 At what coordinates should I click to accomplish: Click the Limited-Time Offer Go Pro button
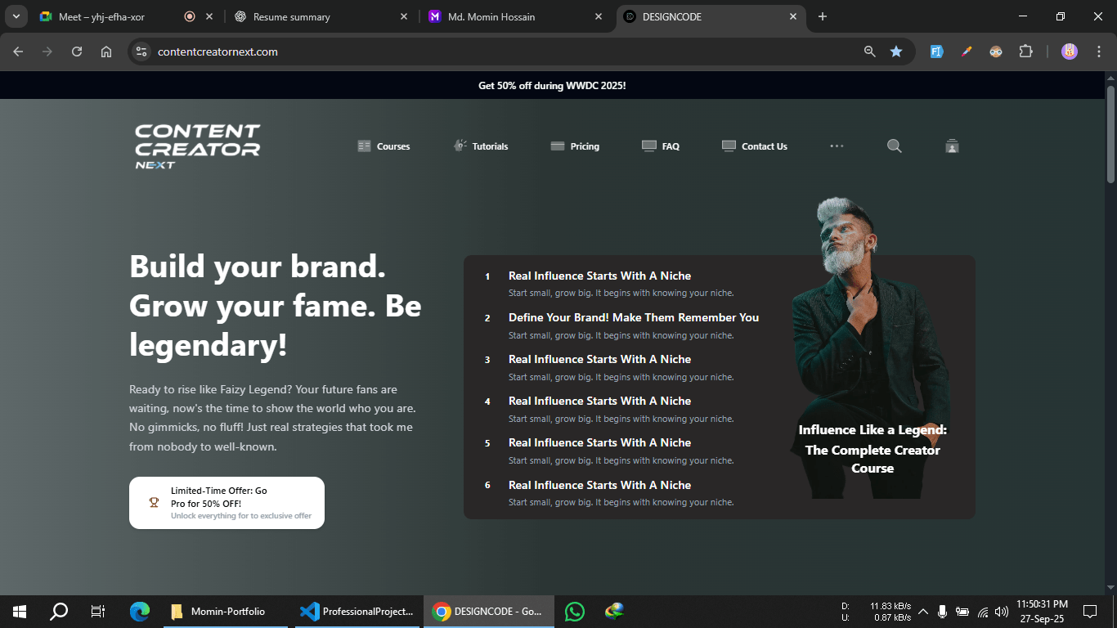pos(227,503)
